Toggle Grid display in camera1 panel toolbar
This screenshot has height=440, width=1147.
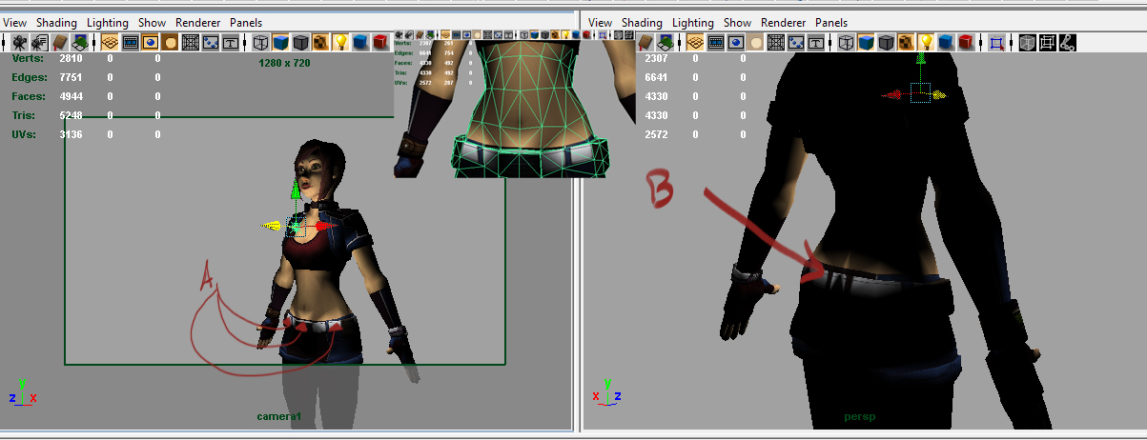click(110, 42)
